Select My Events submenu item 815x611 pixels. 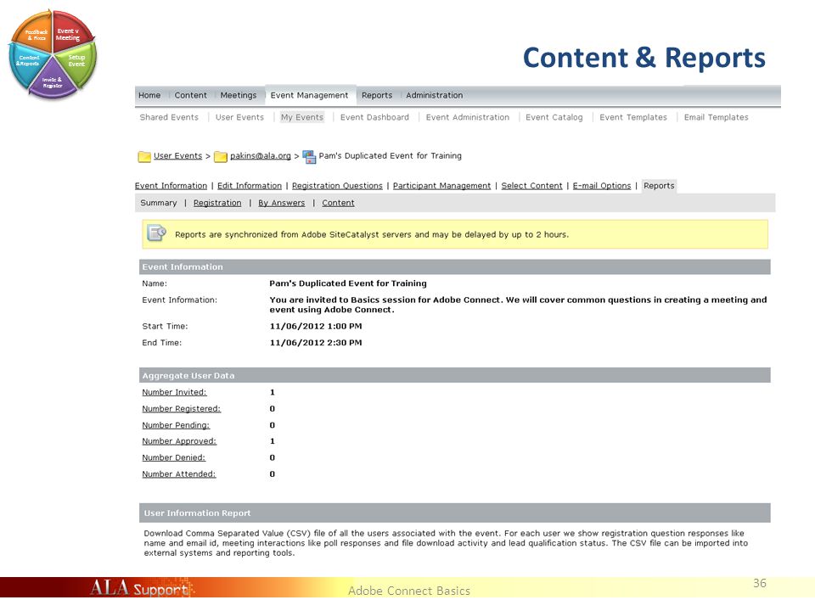pos(302,117)
